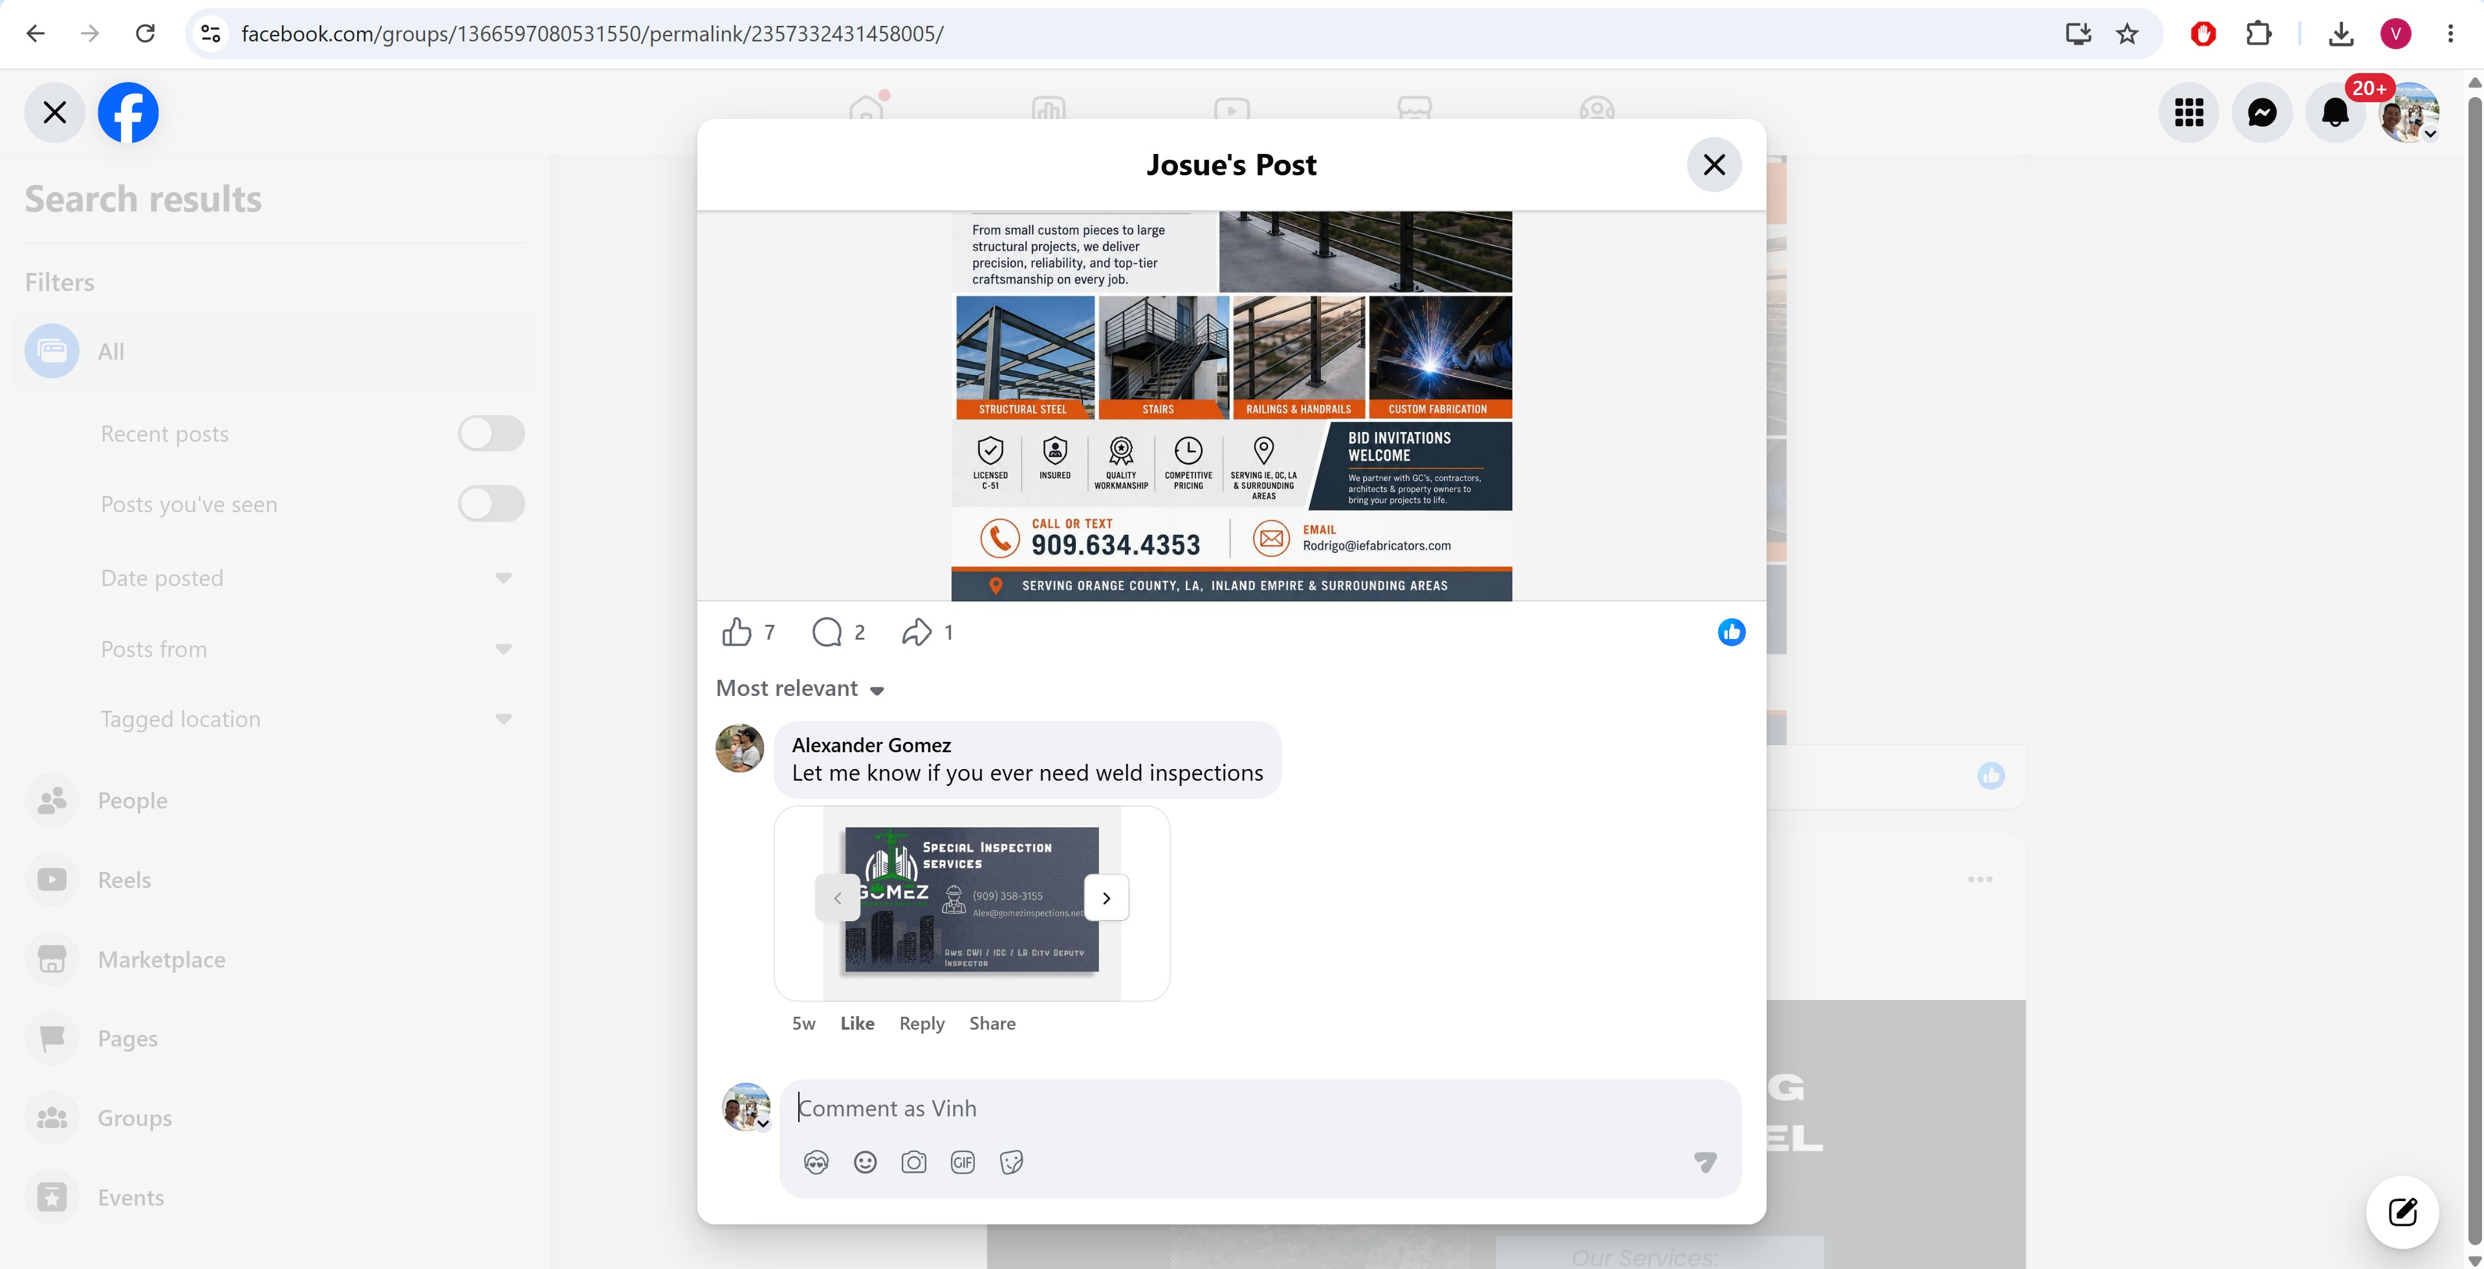
Task: Go back to previous page
Action: [36, 34]
